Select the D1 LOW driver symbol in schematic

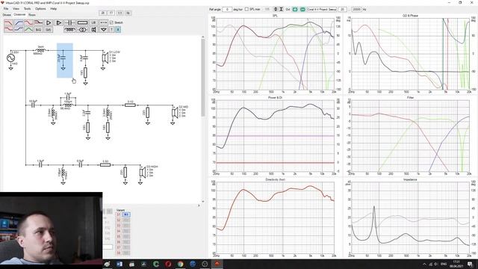click(x=105, y=58)
